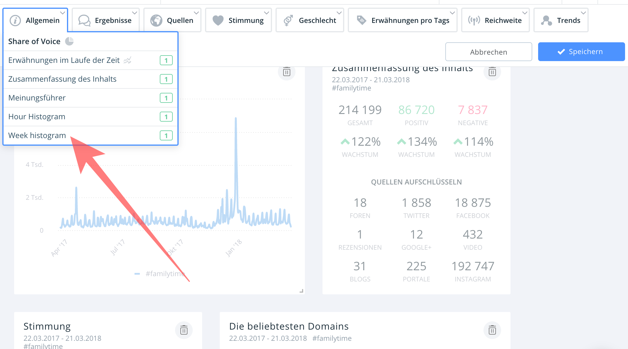Screen dimensions: 628x349
Task: Toggle the Hour Histogram count box
Action: (x=166, y=117)
